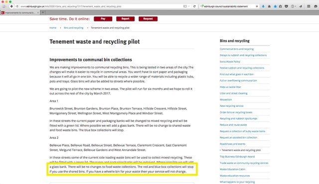Open the site identity icon beside the URL
Viewport: 319px width, 184px height.
(17, 6)
